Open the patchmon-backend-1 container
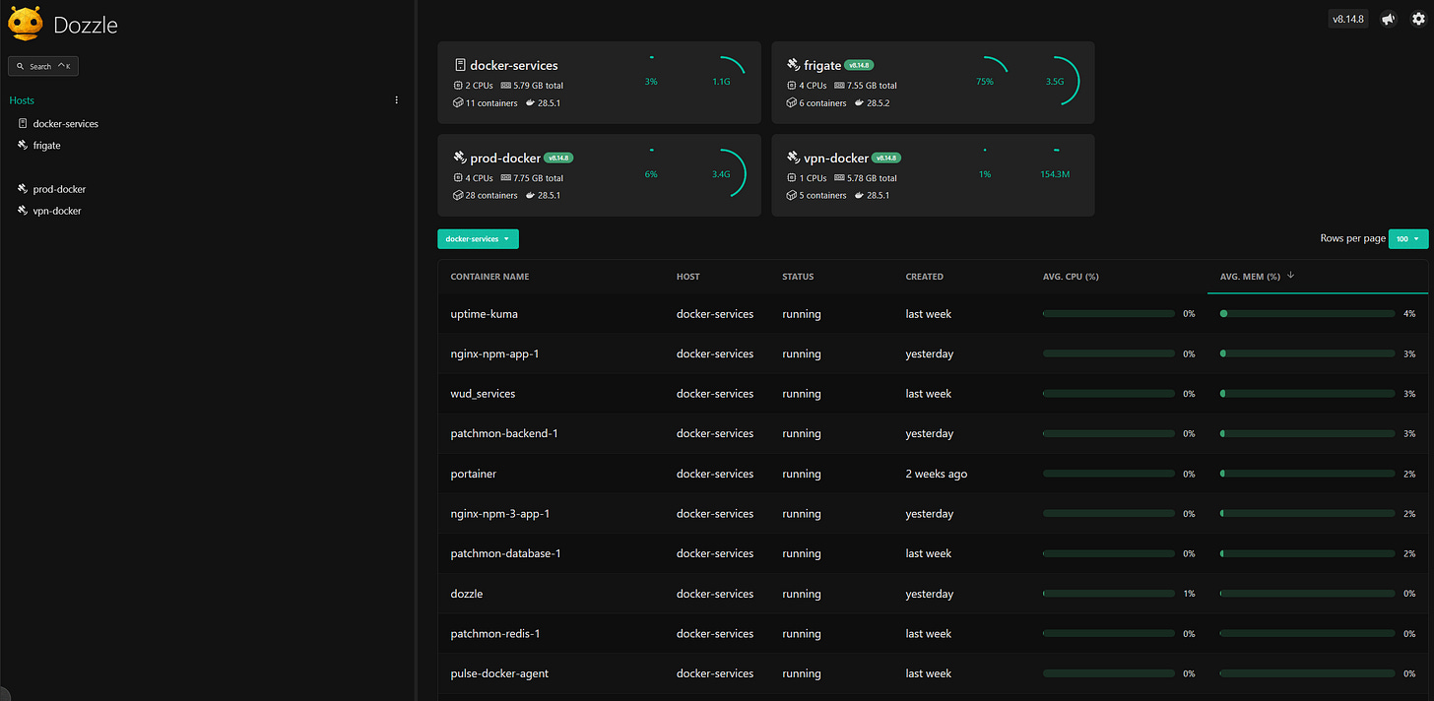Screen dimensions: 1434x701 (x=504, y=433)
